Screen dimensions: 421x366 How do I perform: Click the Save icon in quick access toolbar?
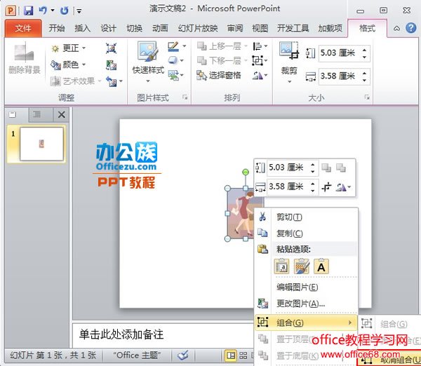click(x=28, y=11)
